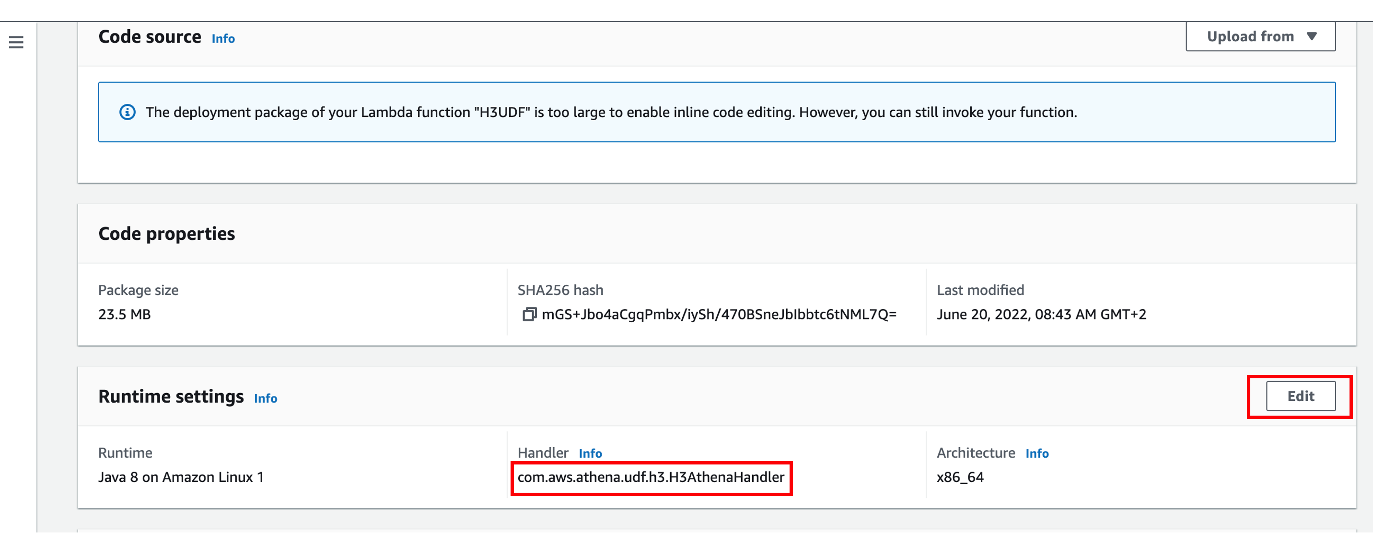Click the x86_64 architecture value
The height and width of the screenshot is (543, 1373).
(x=959, y=477)
